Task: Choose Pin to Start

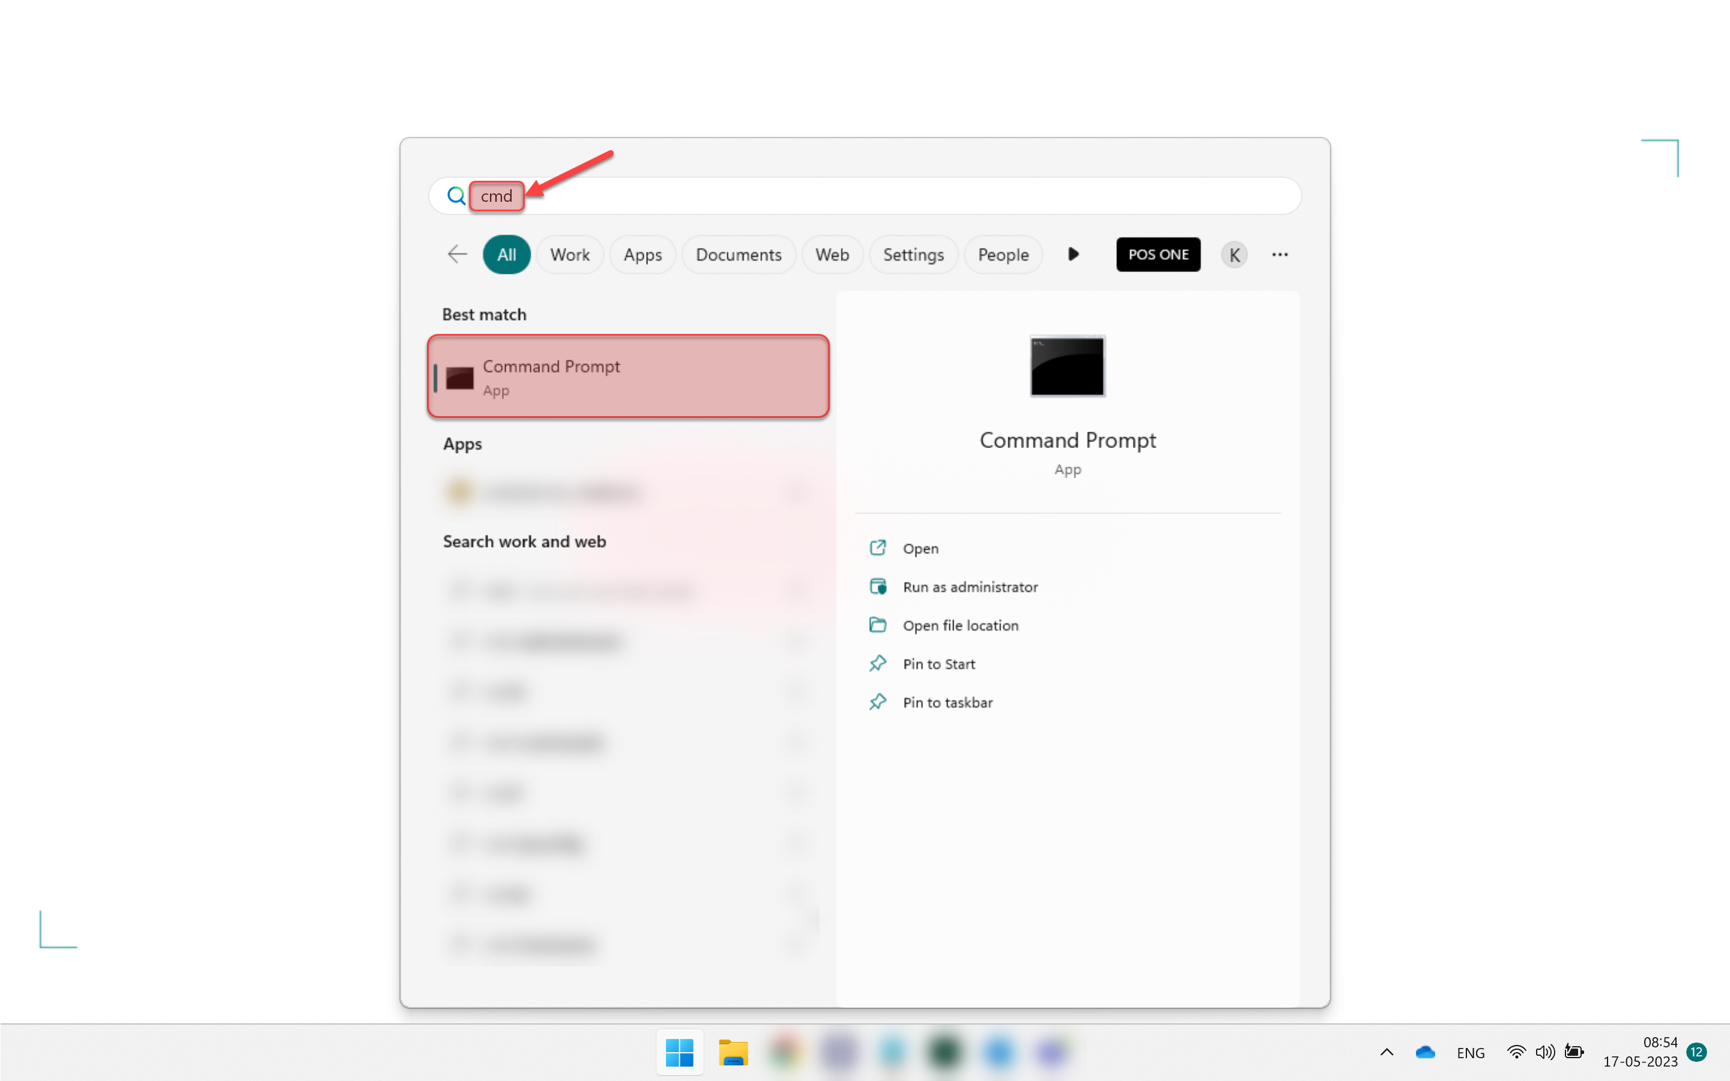Action: point(939,664)
